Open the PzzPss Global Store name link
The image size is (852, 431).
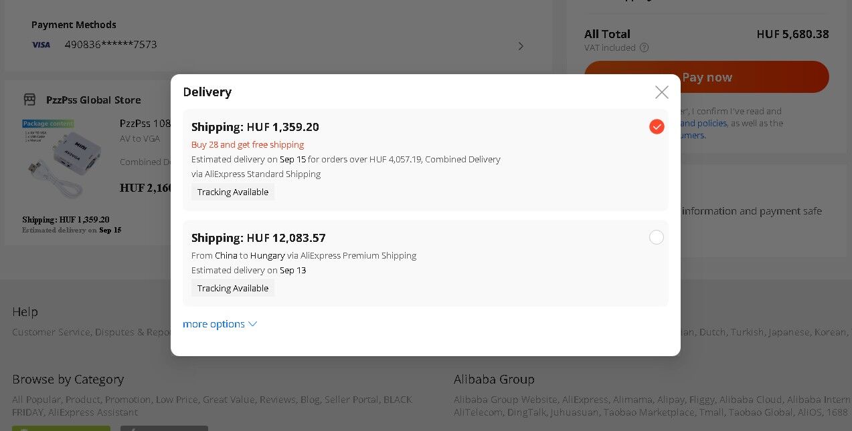[x=94, y=100]
